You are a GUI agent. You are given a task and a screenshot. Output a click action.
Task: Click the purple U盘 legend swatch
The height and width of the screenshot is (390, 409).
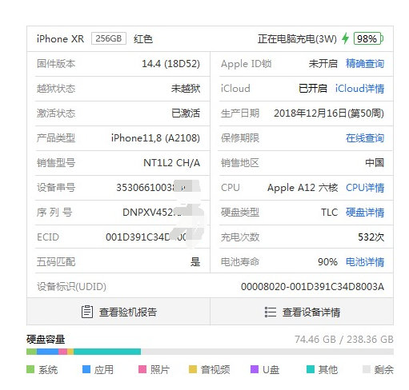(255, 369)
